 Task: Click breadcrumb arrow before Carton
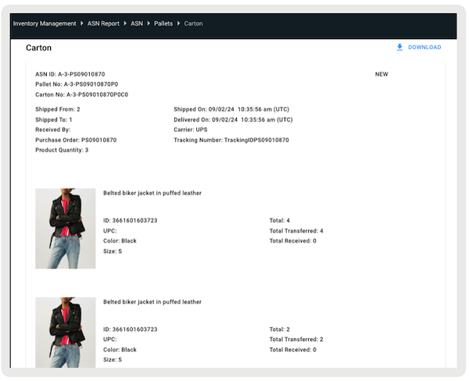click(178, 23)
